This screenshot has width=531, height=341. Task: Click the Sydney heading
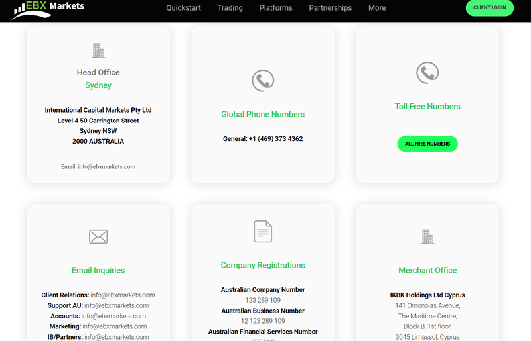pyautogui.click(x=98, y=85)
